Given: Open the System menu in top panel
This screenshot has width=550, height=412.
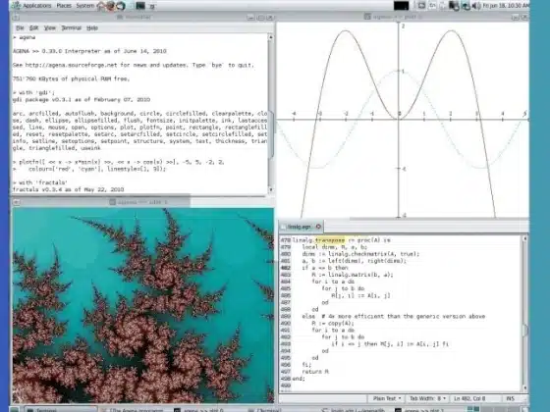Looking at the screenshot, I should (85, 6).
